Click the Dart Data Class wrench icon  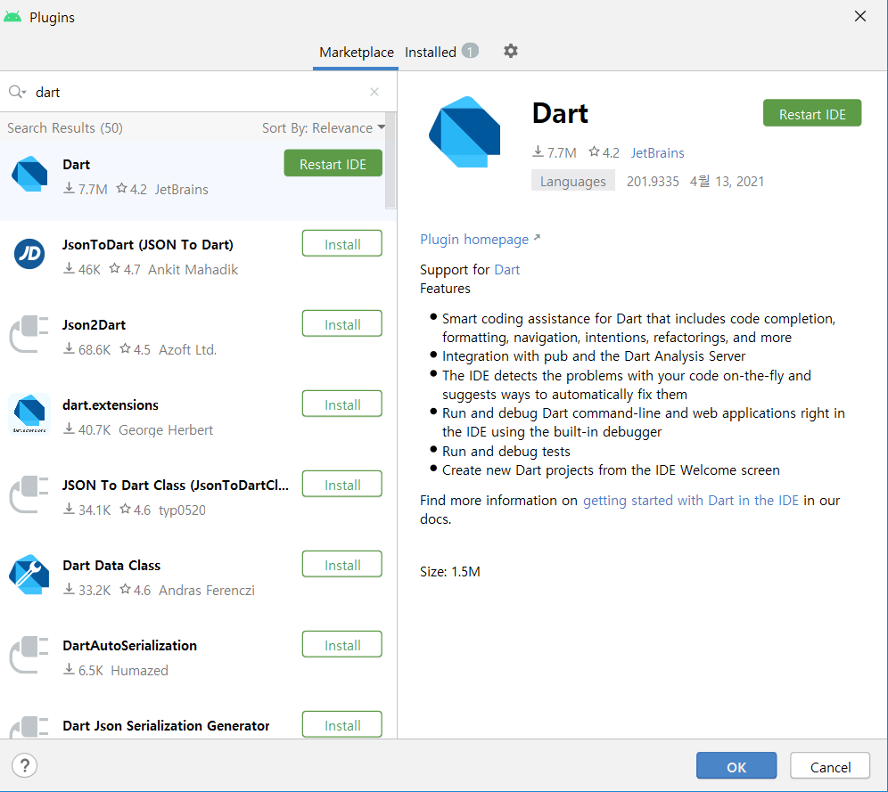[x=29, y=575]
